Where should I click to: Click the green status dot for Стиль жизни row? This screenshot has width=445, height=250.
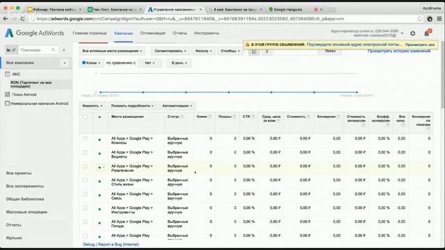[99, 181]
